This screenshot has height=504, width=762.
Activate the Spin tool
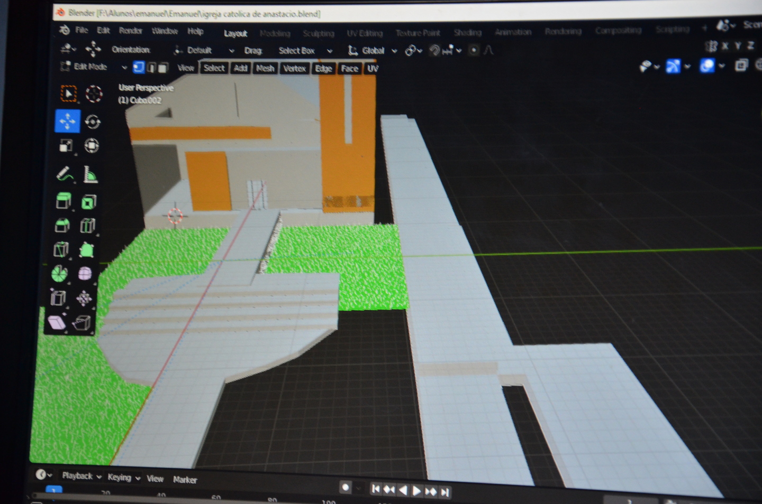click(x=59, y=273)
